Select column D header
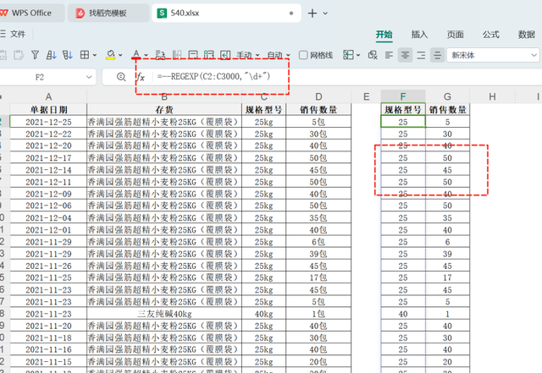The image size is (542, 373). tap(318, 96)
